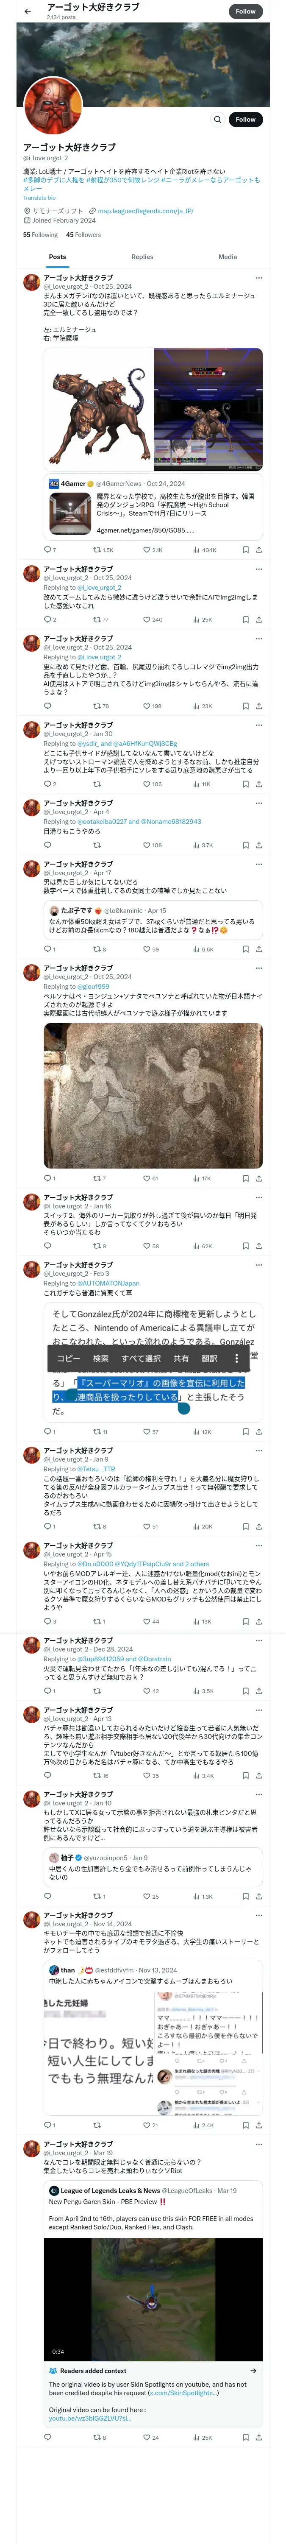Open the ancient wall relief photo
This screenshot has height=2544, width=286.
(153, 1095)
